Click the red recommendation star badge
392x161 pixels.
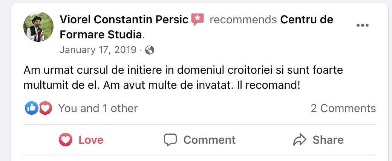pyautogui.click(x=198, y=19)
